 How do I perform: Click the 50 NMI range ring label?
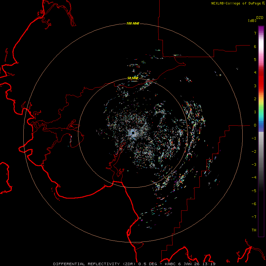(133, 78)
